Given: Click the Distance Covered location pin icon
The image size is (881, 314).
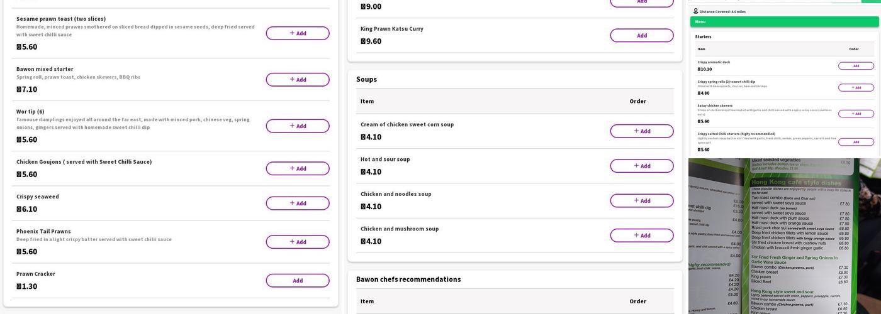Looking at the screenshot, I should [696, 11].
